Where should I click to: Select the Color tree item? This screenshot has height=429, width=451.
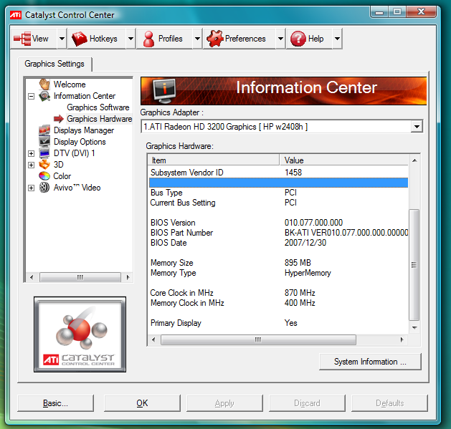click(x=62, y=176)
